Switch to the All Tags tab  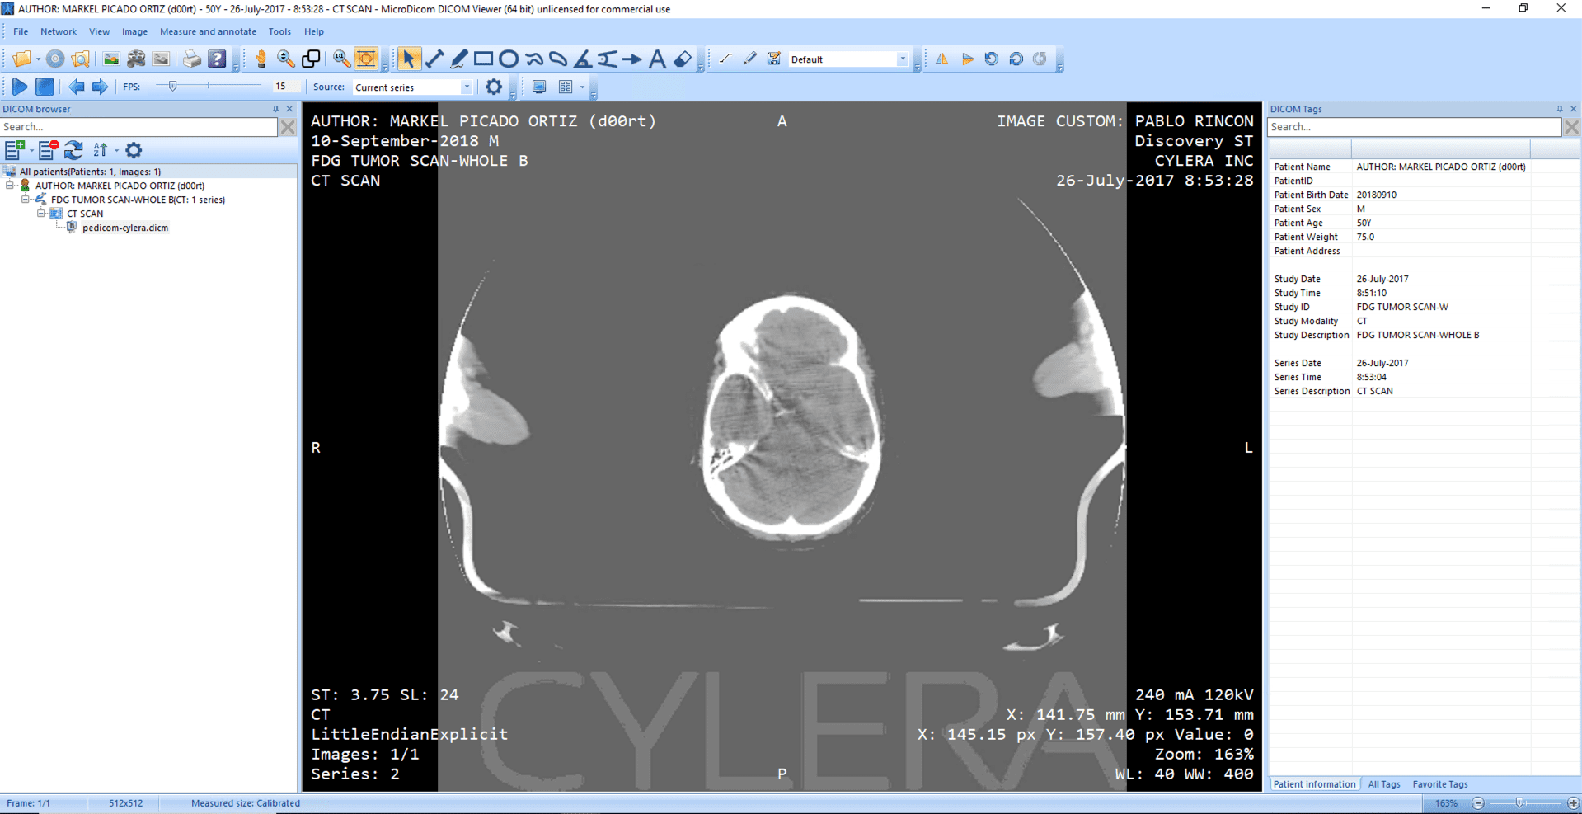[1383, 784]
